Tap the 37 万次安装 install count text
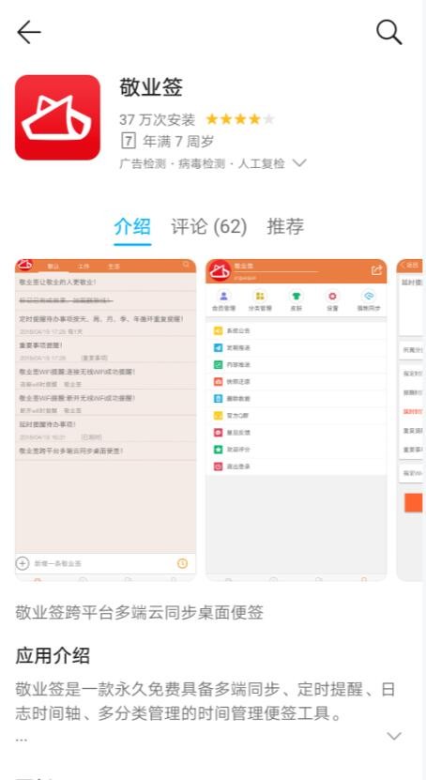The image size is (426, 780). coord(157,120)
